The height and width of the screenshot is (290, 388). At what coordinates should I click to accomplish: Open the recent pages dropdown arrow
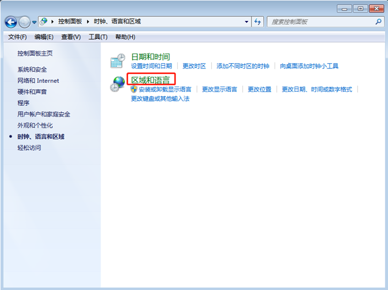(34, 22)
